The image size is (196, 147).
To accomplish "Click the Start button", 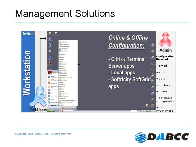I will coord(51,111).
